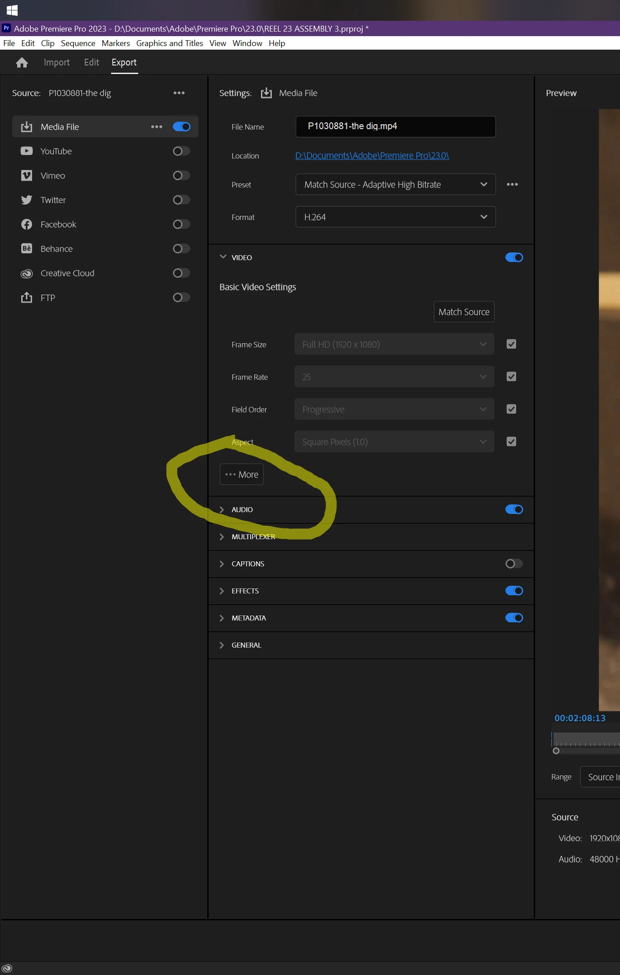
Task: Switch to the Import tab
Action: 57,62
